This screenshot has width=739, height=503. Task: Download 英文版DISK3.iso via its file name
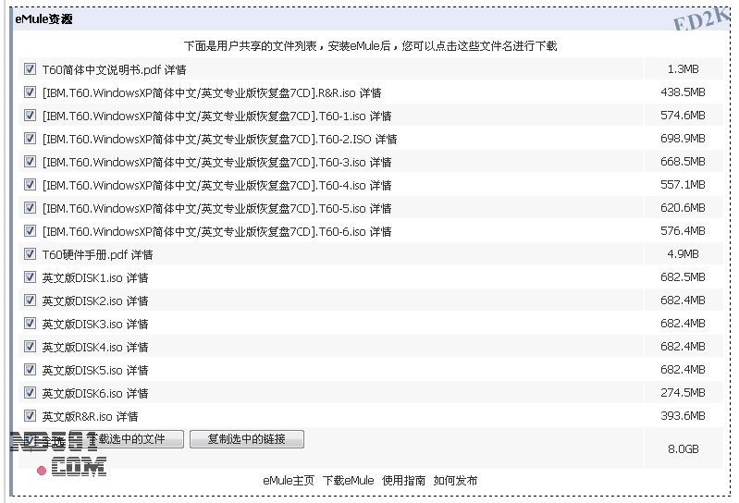click(x=82, y=324)
